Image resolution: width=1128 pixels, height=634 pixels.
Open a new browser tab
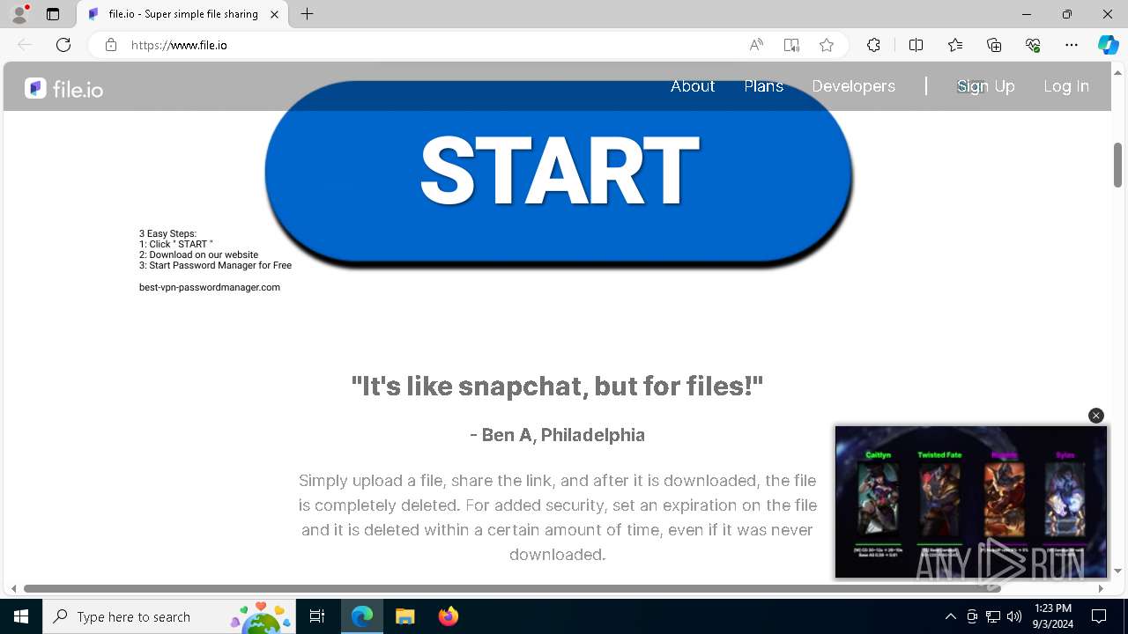point(308,14)
